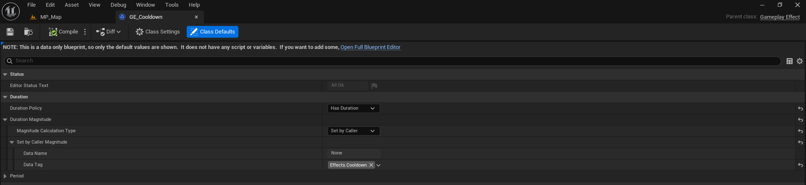The width and height of the screenshot is (806, 185).
Task: Collapse the Status category
Action: (5, 74)
